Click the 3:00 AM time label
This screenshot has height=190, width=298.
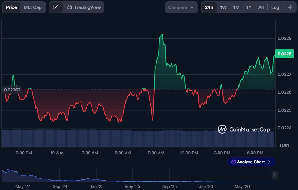pos(90,153)
